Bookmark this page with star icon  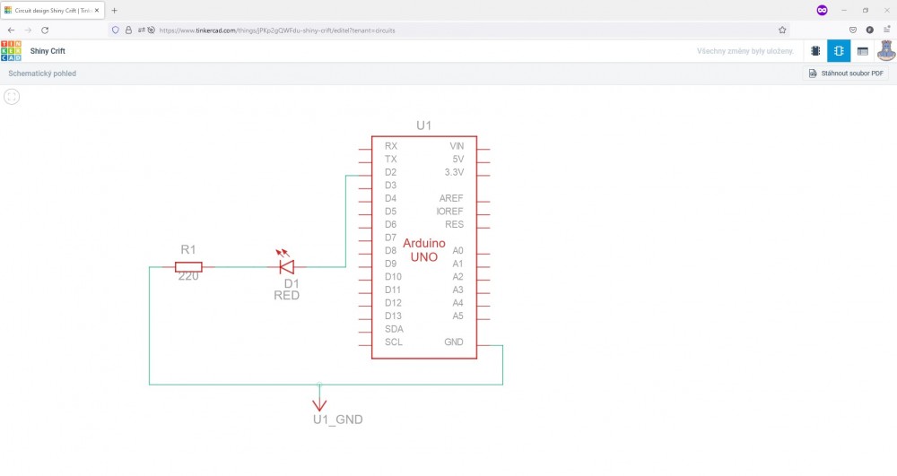[x=782, y=30]
